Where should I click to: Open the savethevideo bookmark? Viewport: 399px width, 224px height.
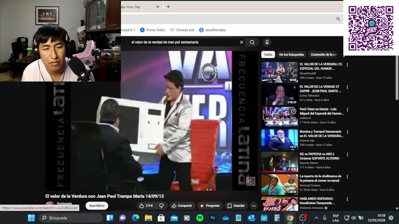click(x=212, y=30)
